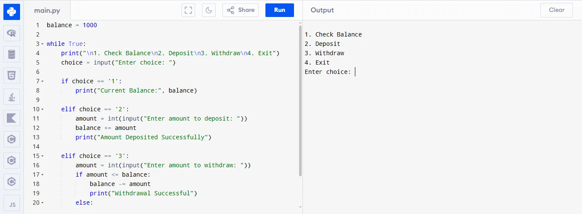Click line number 2 in the gutter
This screenshot has width=582, height=214.
pos(38,34)
